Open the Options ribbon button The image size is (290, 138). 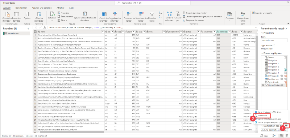tap(27, 16)
